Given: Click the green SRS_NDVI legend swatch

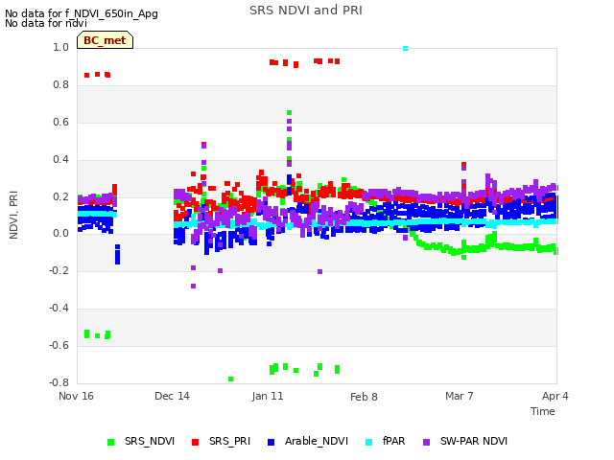Looking at the screenshot, I should click(111, 442).
